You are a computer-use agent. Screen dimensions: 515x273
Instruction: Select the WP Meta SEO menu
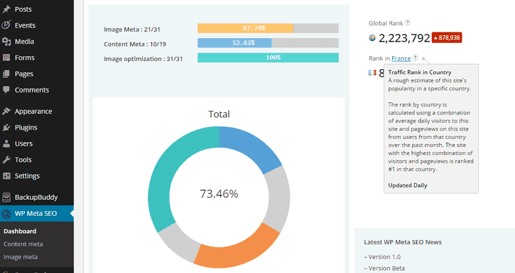pyautogui.click(x=37, y=213)
